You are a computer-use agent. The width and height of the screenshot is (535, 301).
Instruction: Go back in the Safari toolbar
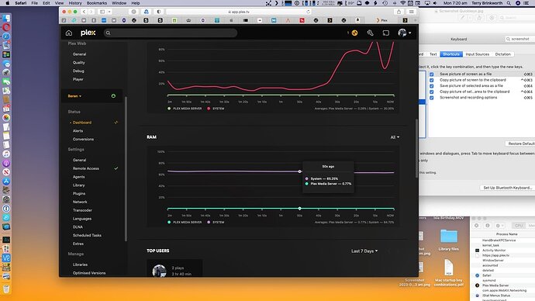point(84,12)
